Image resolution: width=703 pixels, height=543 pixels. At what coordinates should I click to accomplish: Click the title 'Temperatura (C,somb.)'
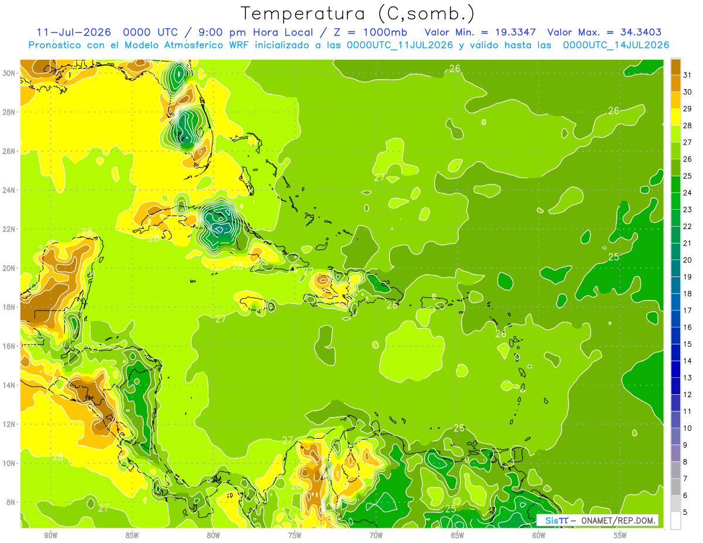tap(358, 13)
